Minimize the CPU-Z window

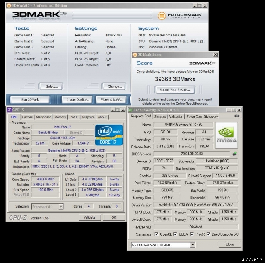[113, 110]
